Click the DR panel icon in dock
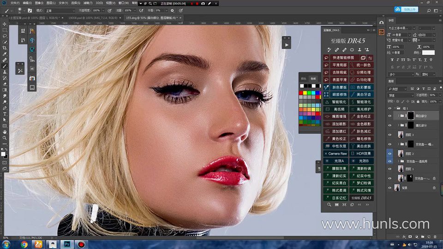 tap(382, 32)
